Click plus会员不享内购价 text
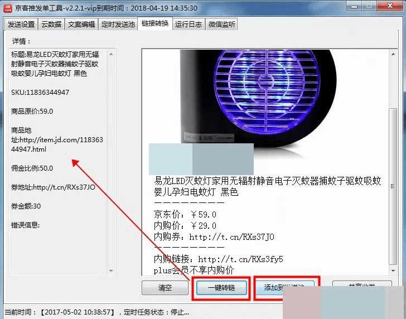 194,270
